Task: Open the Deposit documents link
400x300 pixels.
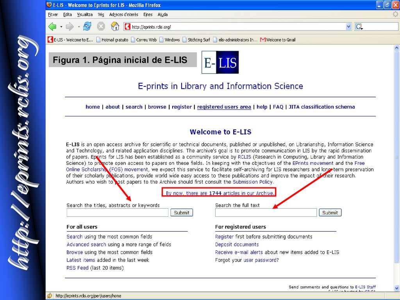Action: pyautogui.click(x=237, y=245)
